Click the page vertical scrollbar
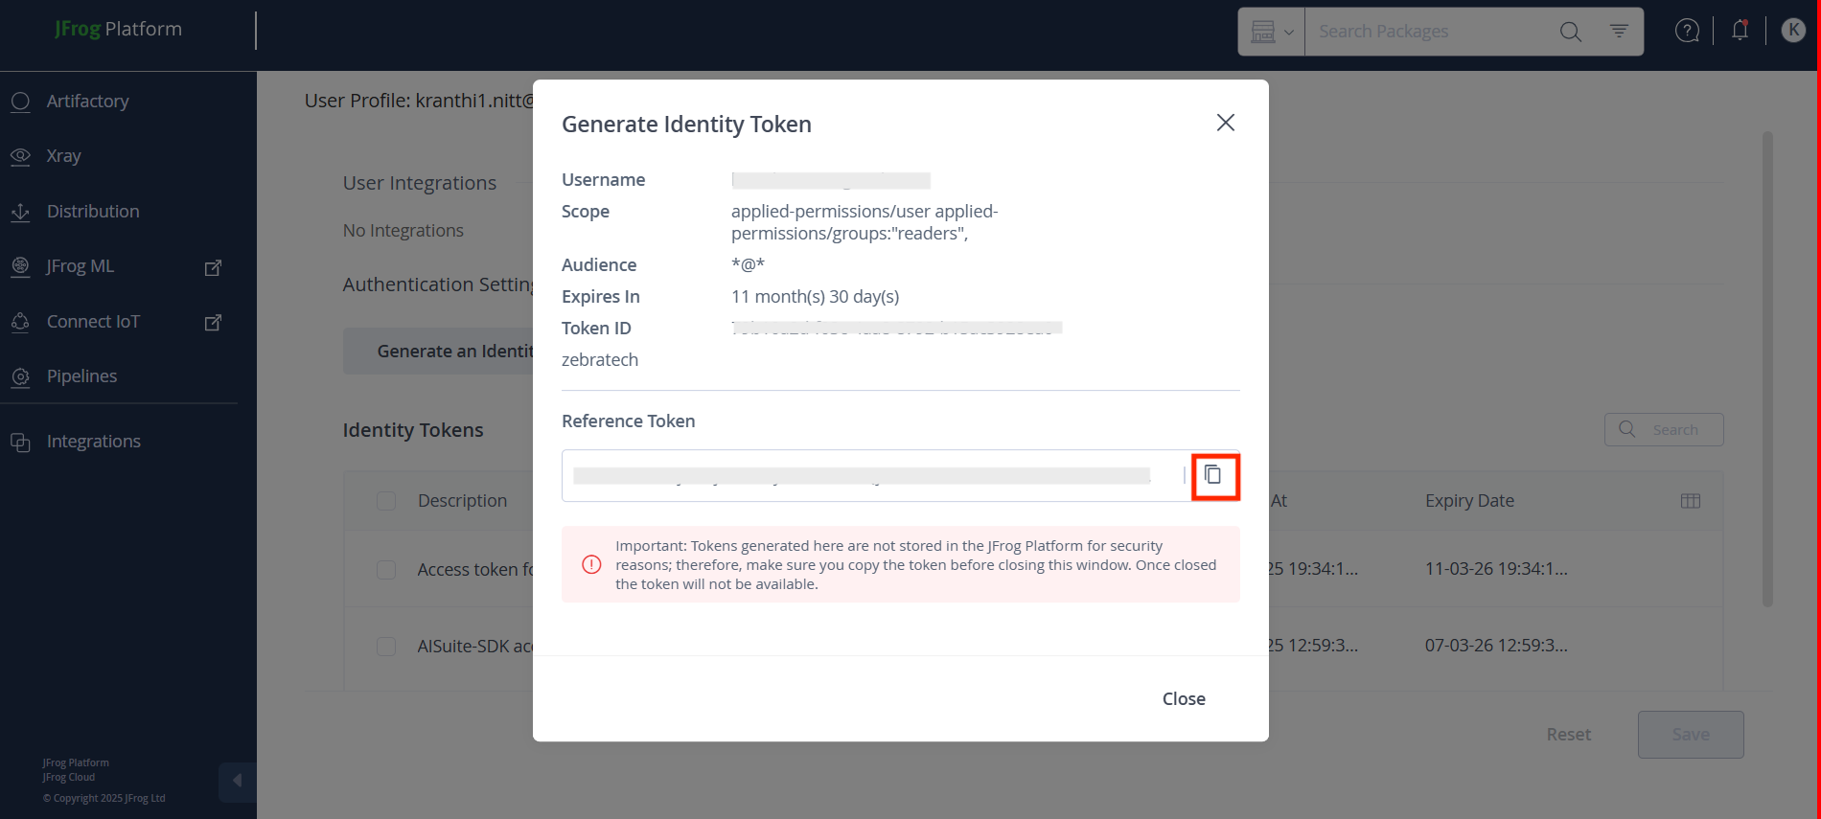This screenshot has width=1821, height=819. pyautogui.click(x=1767, y=369)
